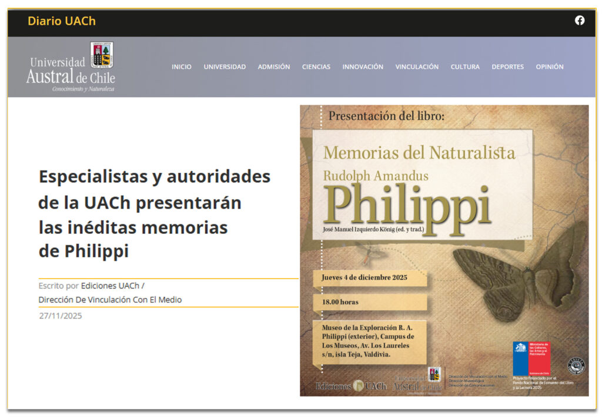Select UNIVERSIDAD in the navigation bar
Viewport: 602px width, 419px height.
coord(225,67)
